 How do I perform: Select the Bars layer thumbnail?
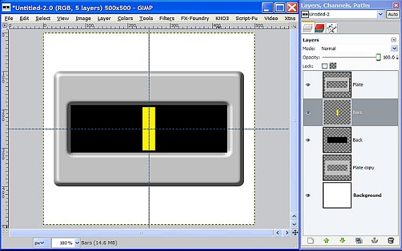[337, 112]
